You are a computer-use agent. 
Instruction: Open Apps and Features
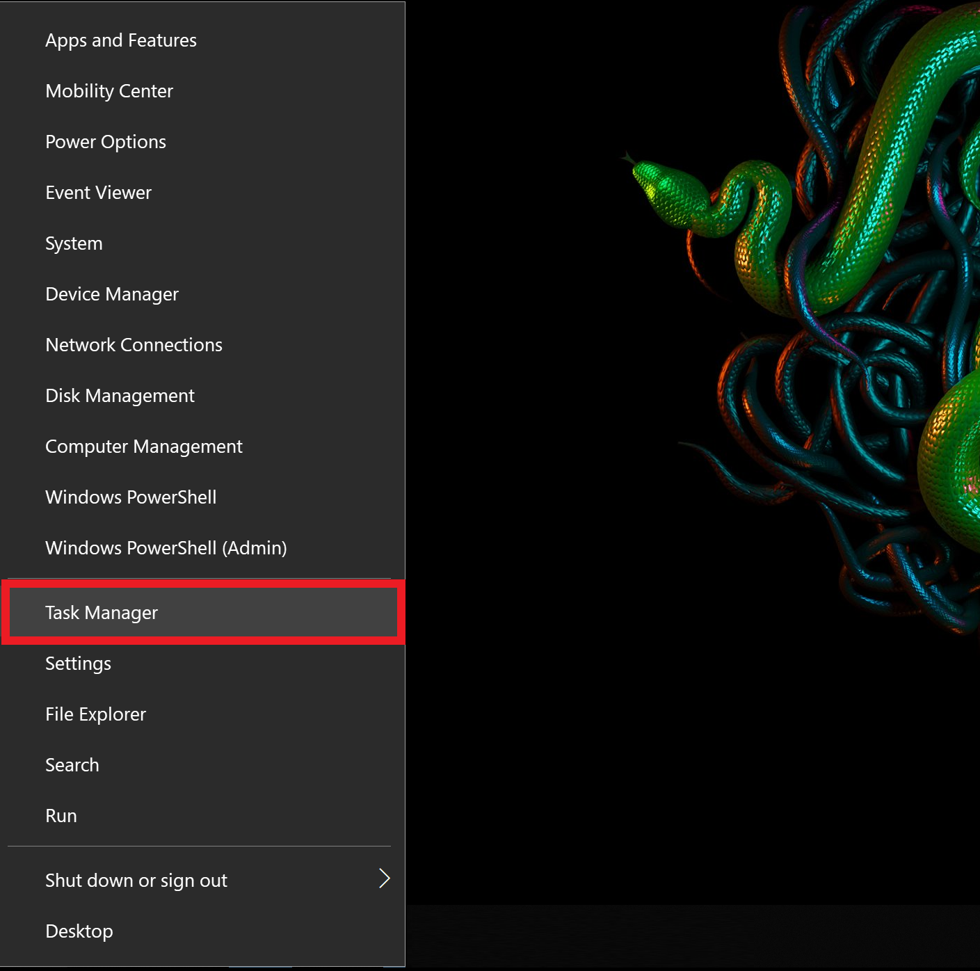pyautogui.click(x=120, y=40)
